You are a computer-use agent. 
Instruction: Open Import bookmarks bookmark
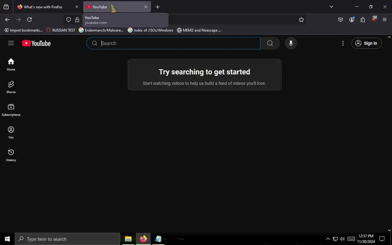click(23, 30)
